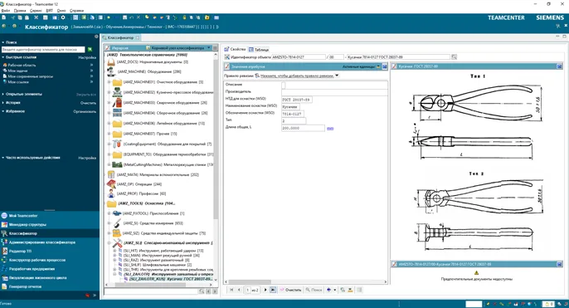Go to last record navigation button

click(273, 290)
